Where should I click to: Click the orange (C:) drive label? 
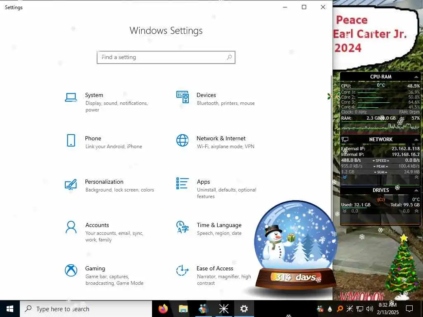point(381,199)
